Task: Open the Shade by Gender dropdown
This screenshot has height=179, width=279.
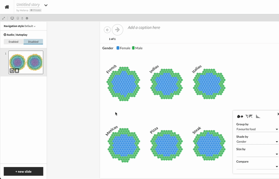Action: pos(257,142)
